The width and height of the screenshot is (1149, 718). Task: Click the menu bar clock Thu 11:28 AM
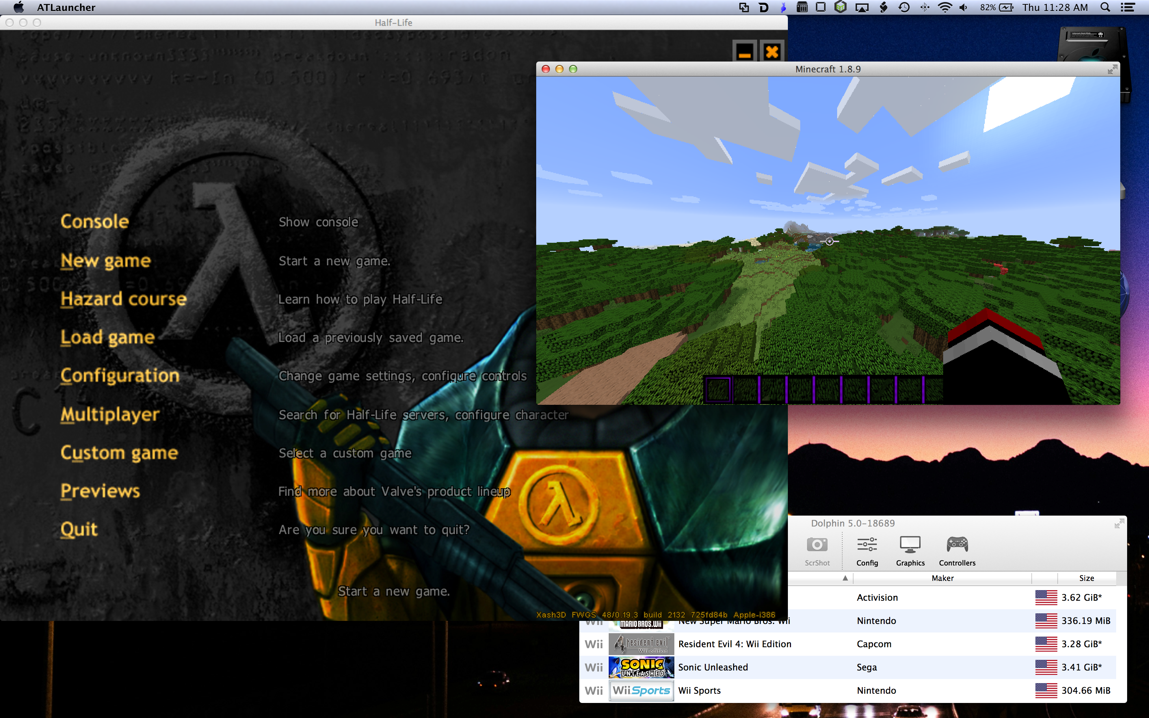point(1055,7)
